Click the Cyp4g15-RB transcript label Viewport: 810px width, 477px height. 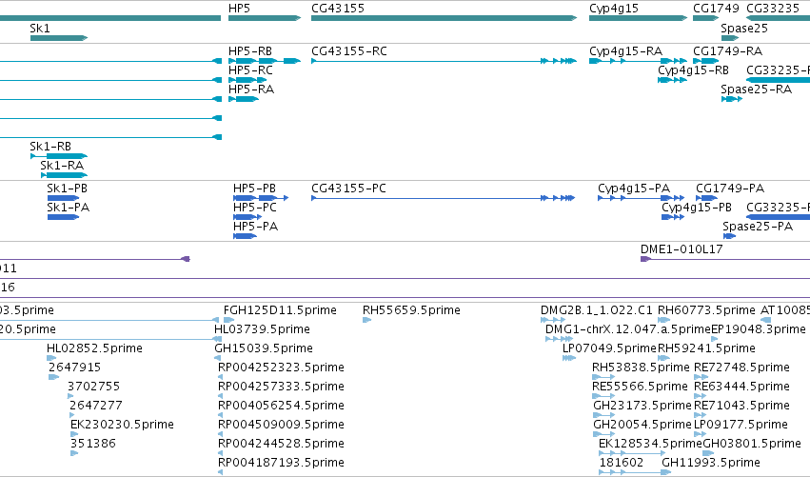pos(693,70)
